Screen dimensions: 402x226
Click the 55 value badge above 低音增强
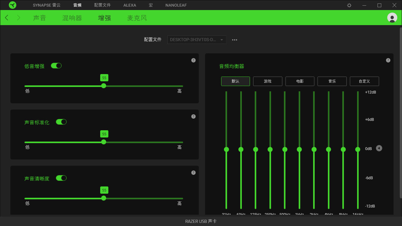[x=104, y=78]
